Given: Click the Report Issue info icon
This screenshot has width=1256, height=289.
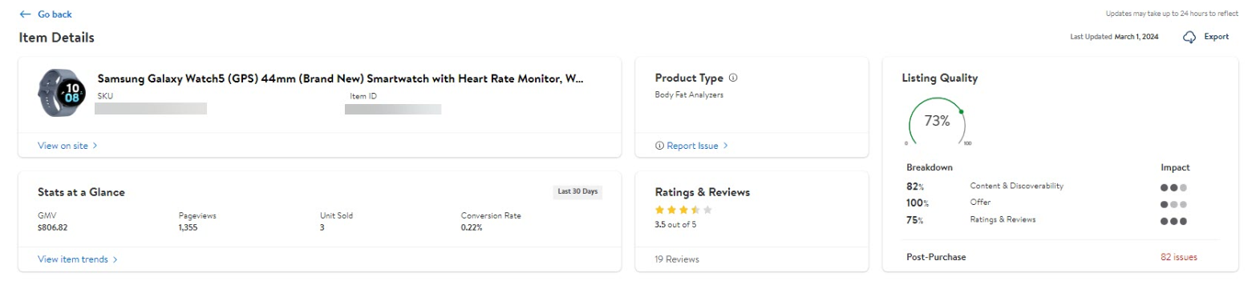Looking at the screenshot, I should 659,146.
